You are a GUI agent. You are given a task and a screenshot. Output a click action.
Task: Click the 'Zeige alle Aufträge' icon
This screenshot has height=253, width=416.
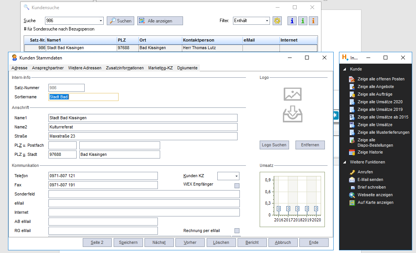pyautogui.click(x=352, y=94)
